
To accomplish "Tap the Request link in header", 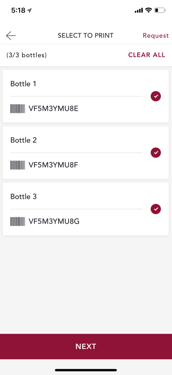I will [156, 36].
